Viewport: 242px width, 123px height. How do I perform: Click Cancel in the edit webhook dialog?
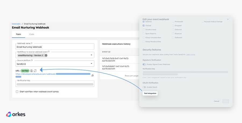pyautogui.click(x=216, y=101)
